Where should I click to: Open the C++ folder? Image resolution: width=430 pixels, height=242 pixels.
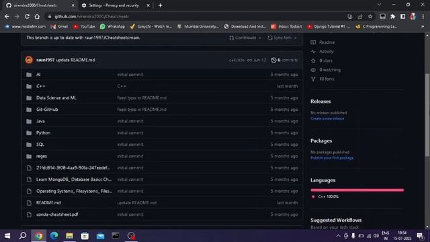pyautogui.click(x=40, y=86)
